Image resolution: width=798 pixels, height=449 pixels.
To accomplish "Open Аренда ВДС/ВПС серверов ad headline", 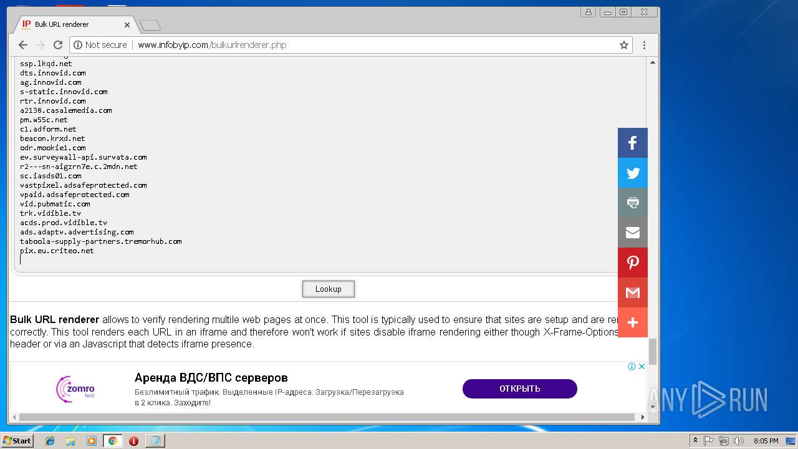I will 211,378.
